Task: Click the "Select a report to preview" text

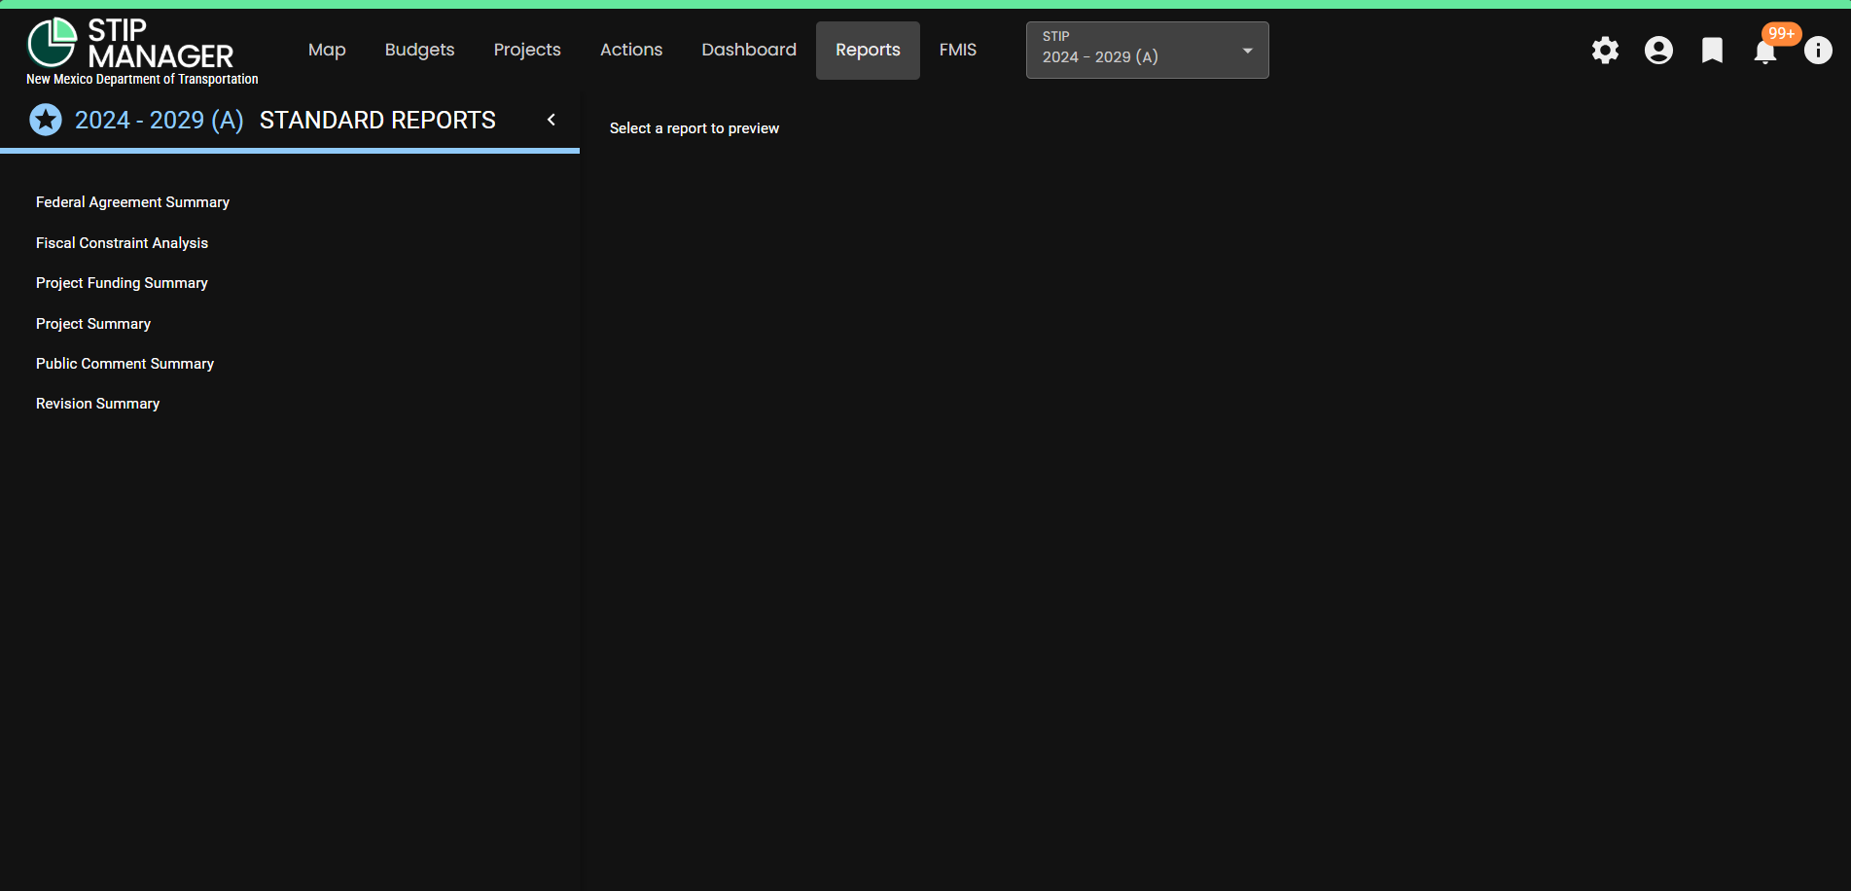Action: click(694, 128)
